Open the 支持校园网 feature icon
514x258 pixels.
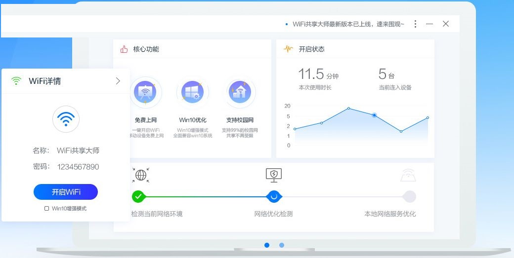coord(240,92)
